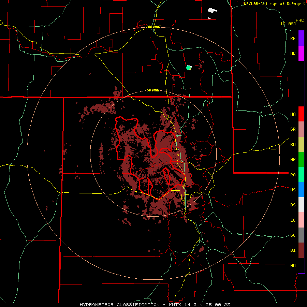Click the [CLAS] units label
The width and height of the screenshot is (307, 307).
pos(288,24)
